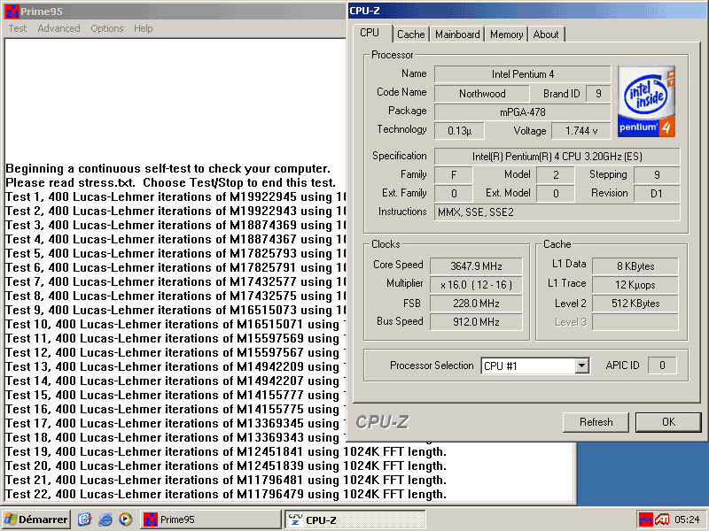The image size is (709, 531).
Task: Open the Advanced menu in Prime95
Action: point(58,28)
